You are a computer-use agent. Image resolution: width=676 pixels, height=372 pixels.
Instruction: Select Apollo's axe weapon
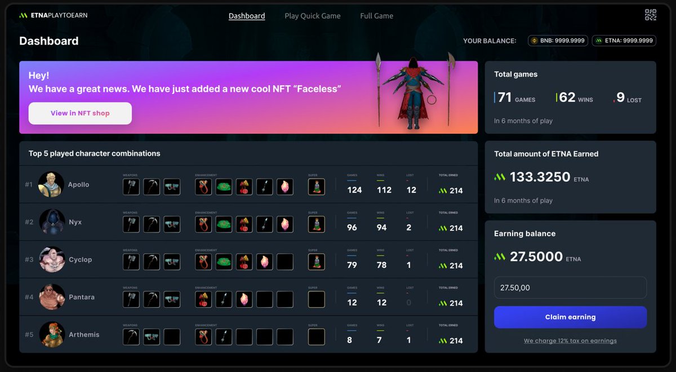tap(131, 187)
